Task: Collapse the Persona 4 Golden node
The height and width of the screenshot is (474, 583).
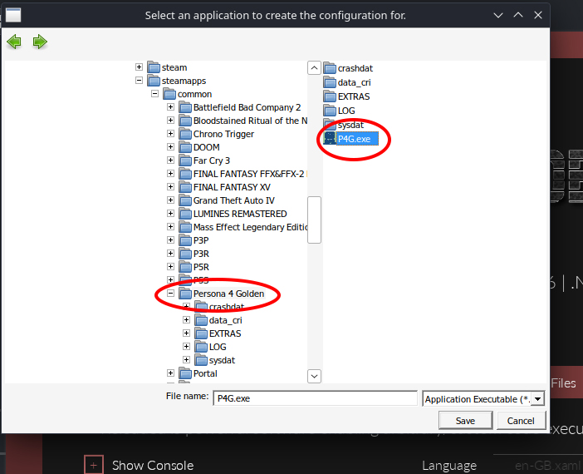Action: (x=170, y=294)
